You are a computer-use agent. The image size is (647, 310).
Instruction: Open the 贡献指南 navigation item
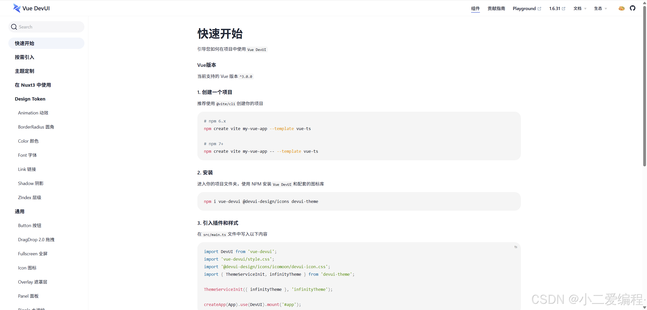(496, 9)
